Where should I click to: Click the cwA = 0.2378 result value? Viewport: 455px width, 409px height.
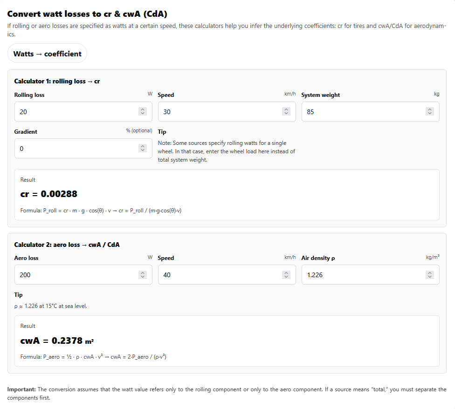click(57, 341)
